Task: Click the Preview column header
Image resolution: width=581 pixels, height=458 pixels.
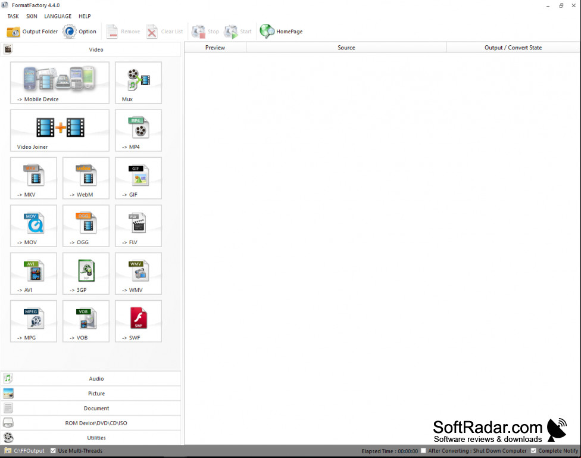Action: pos(215,48)
